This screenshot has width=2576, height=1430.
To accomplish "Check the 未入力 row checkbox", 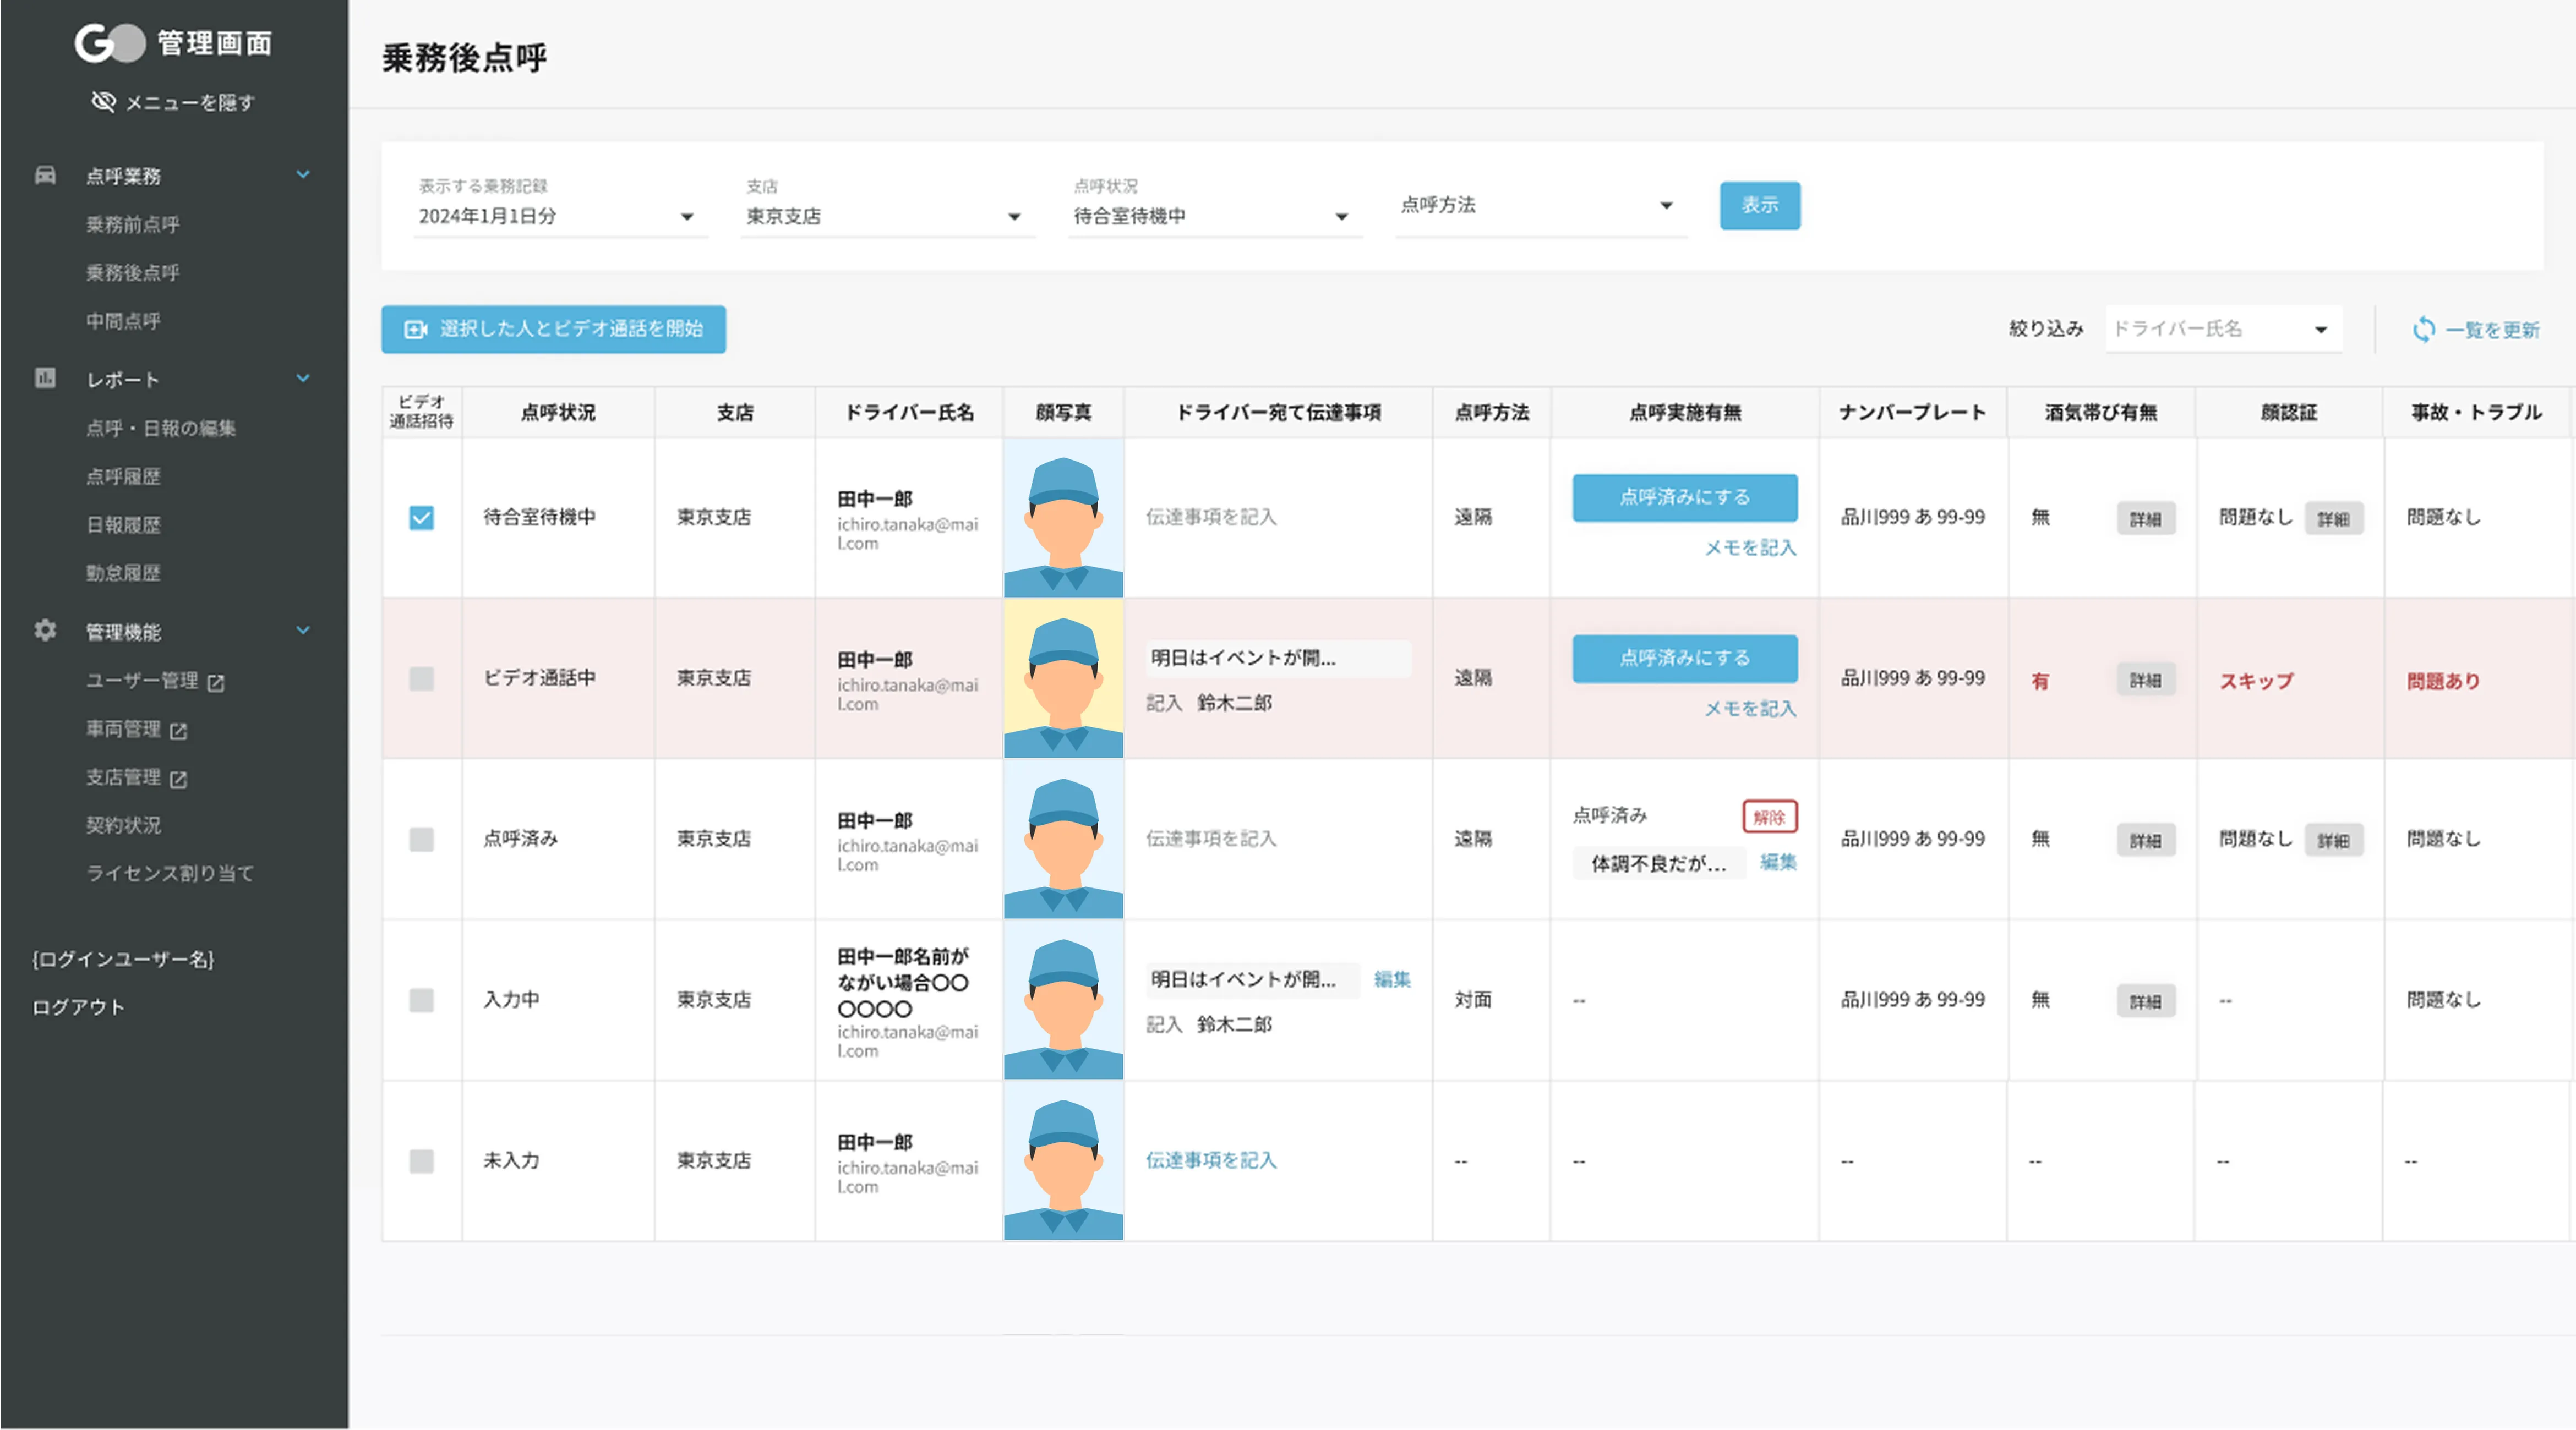I will tap(421, 1160).
